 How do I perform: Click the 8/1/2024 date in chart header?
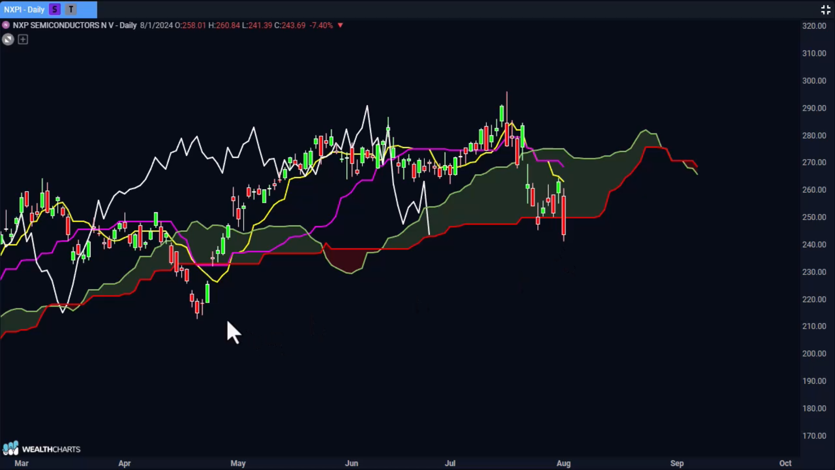click(156, 25)
